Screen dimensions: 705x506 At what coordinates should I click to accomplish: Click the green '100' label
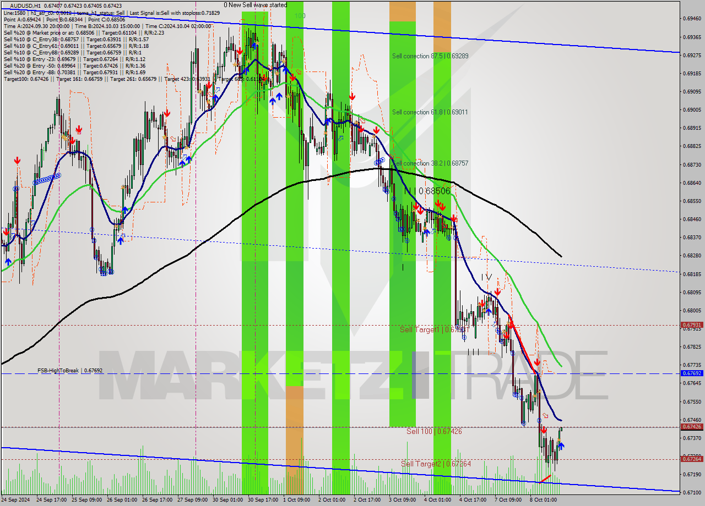click(300, 16)
